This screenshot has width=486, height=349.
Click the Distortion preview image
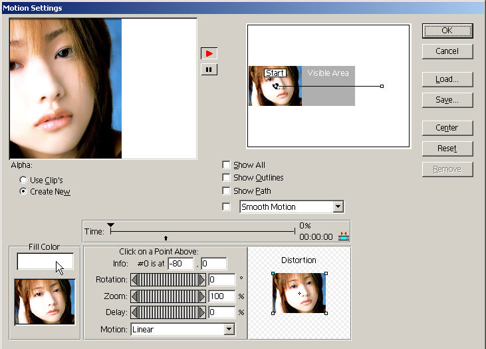click(x=299, y=293)
